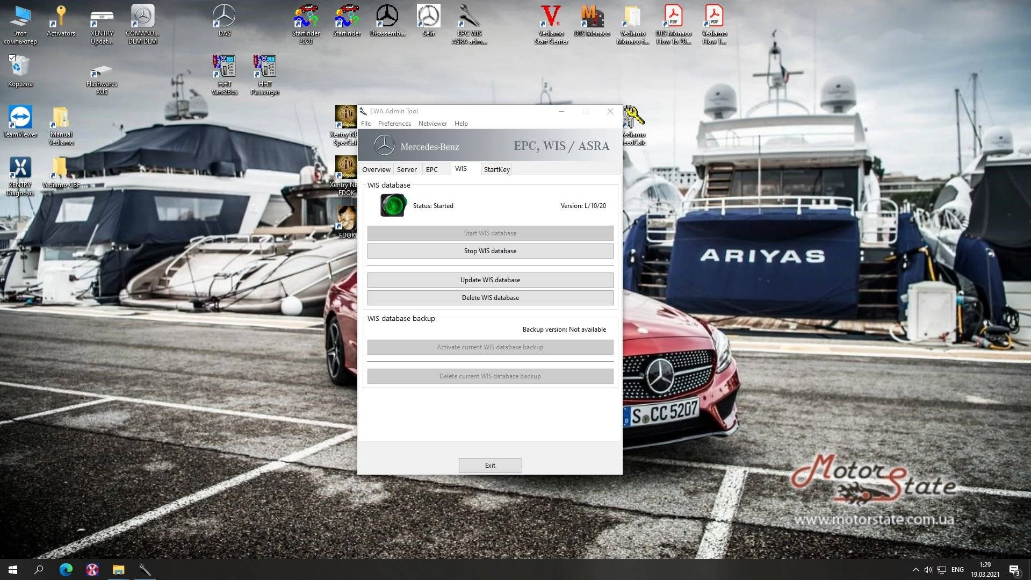Click Delete WIS database button
Screen dimensions: 1031x580
tap(490, 298)
